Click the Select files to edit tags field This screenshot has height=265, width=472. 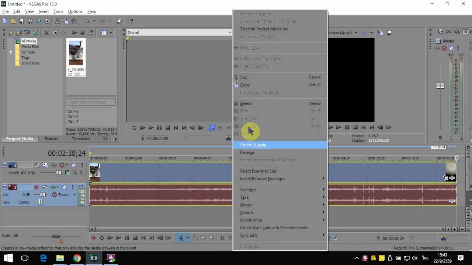[92, 102]
